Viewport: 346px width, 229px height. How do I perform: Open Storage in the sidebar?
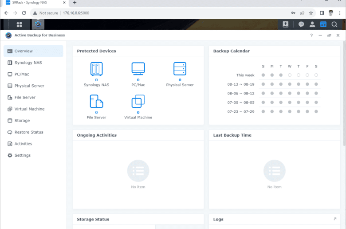[x=33, y=121]
